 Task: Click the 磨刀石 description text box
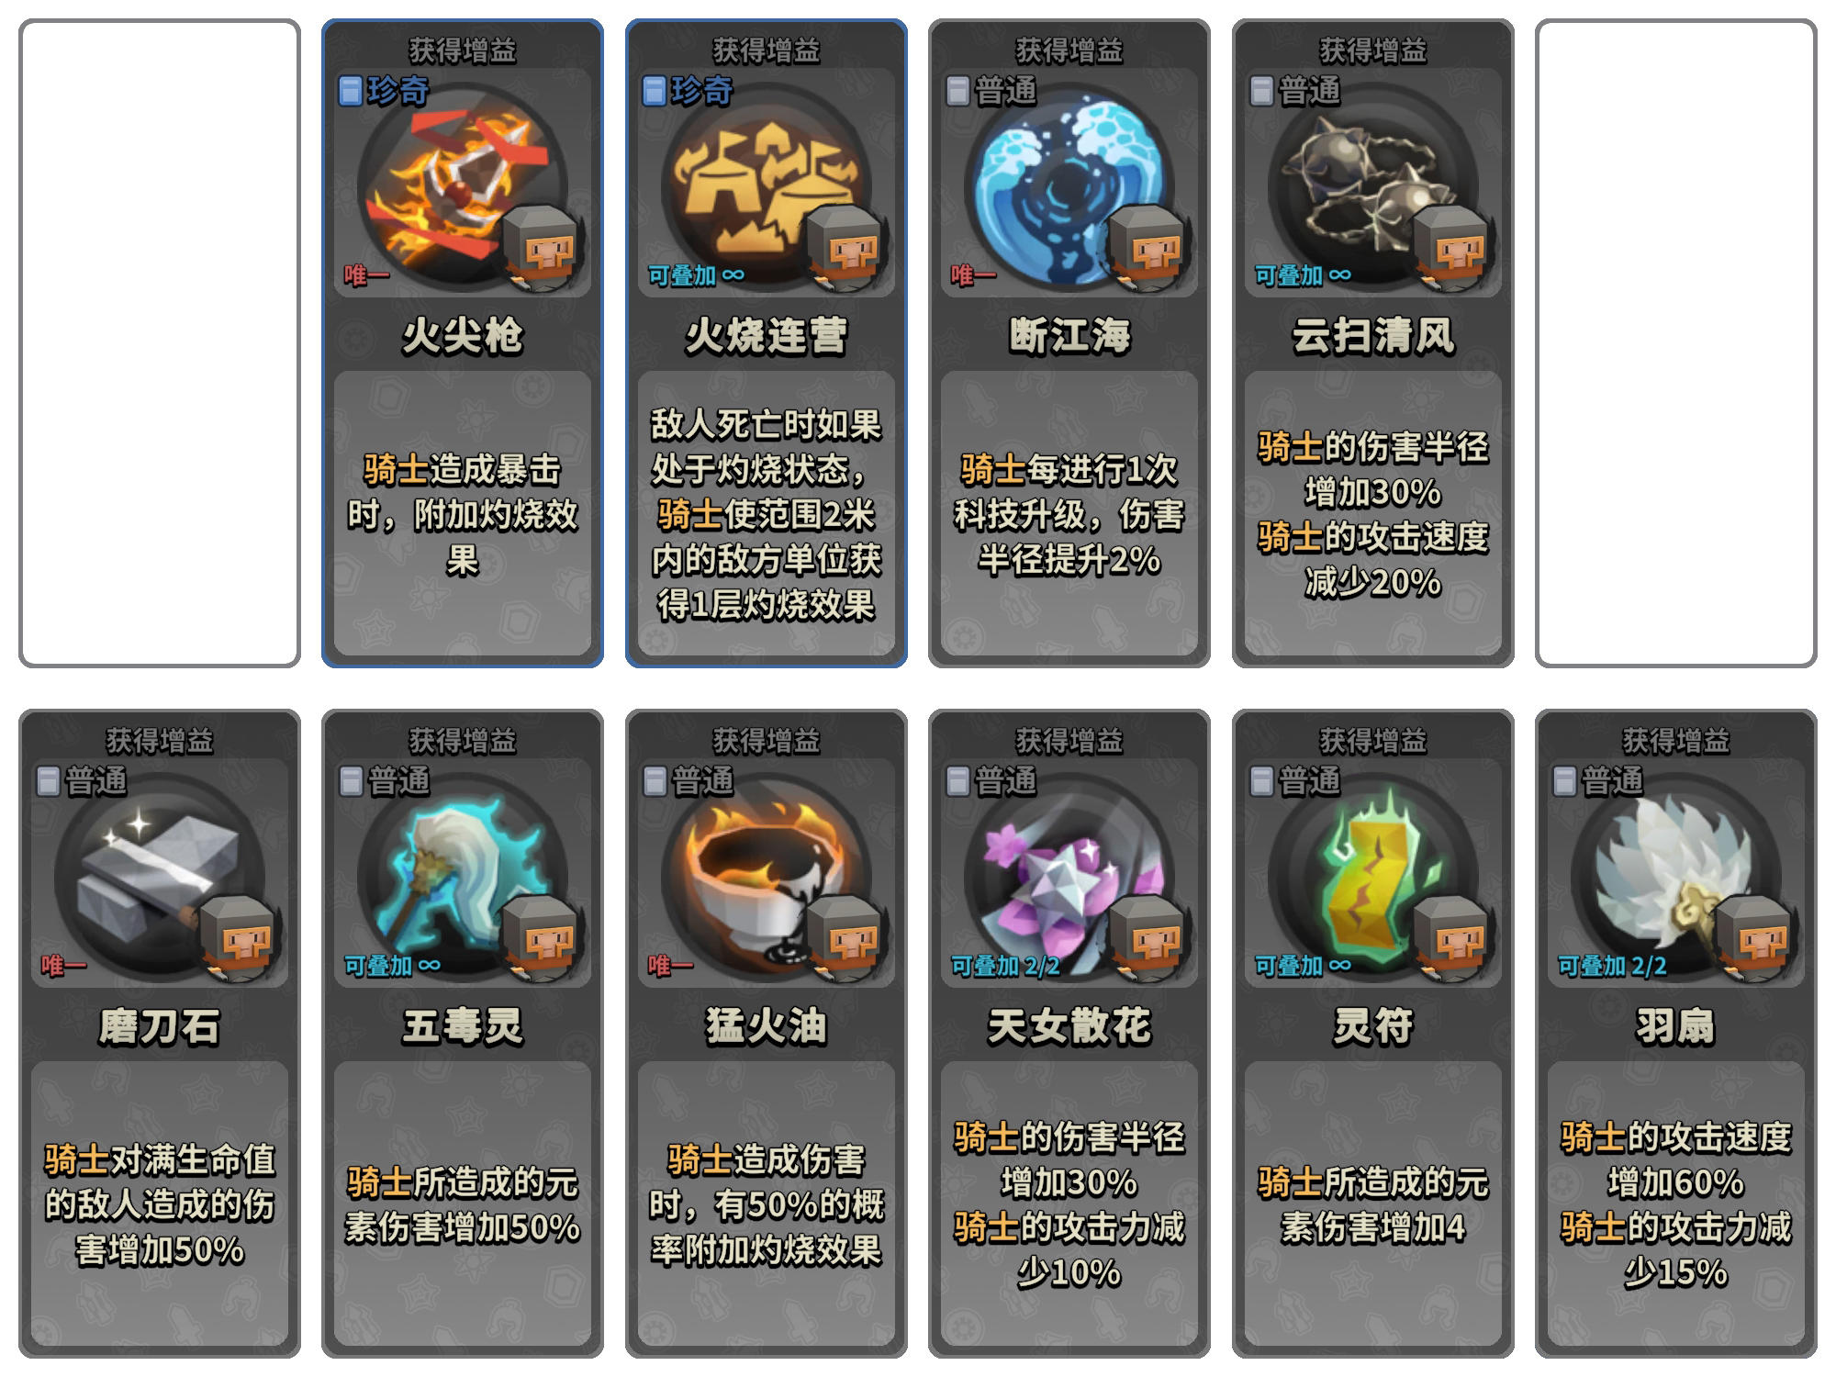tap(160, 1203)
